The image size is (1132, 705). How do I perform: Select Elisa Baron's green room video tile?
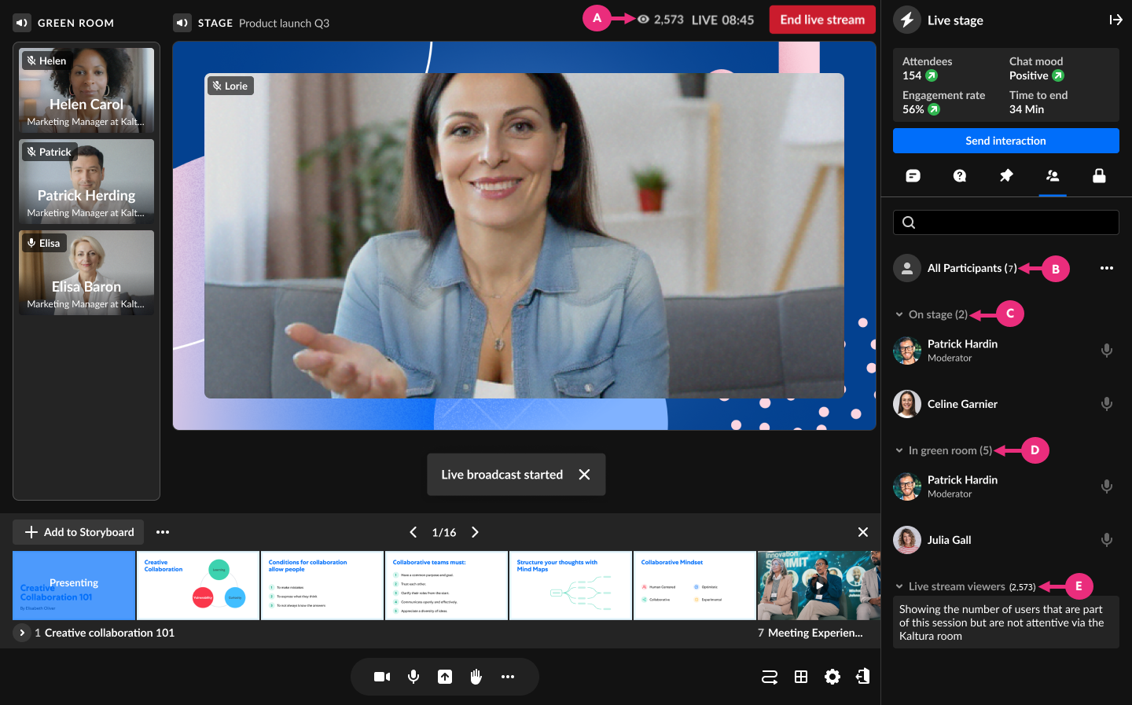86,273
